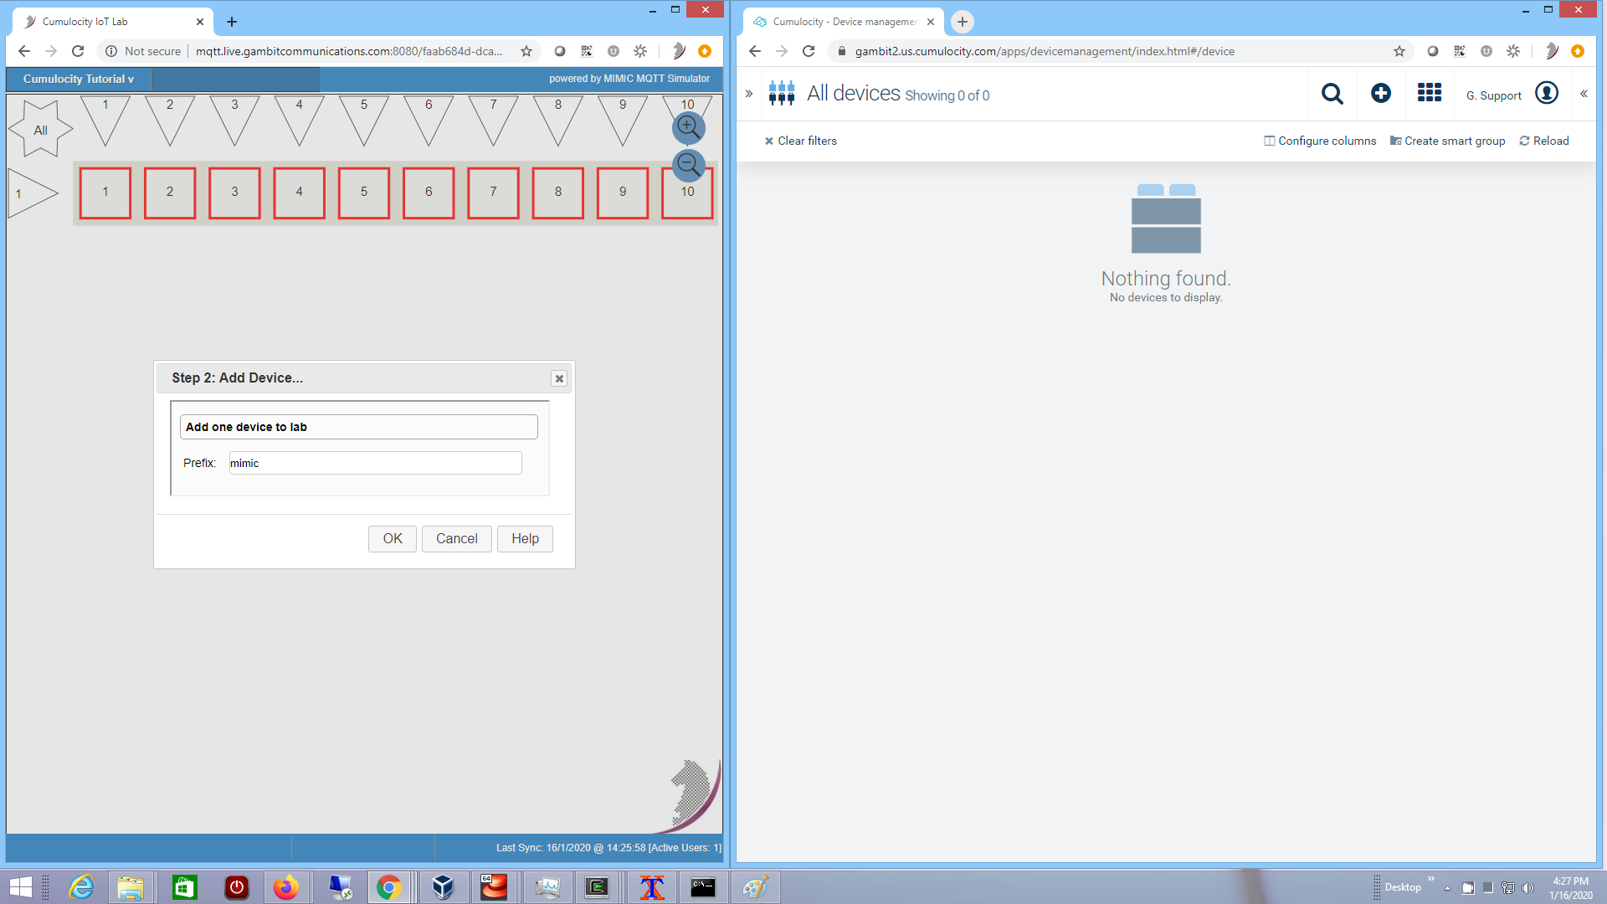Reload page in left browser window
This screenshot has height=904, width=1607.
pos(78,51)
